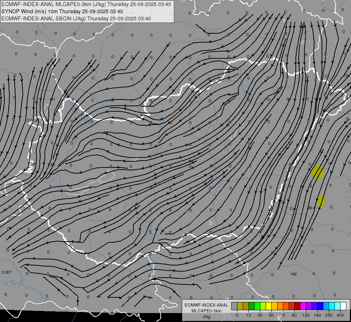Click the dark green legend swatch
The height and width of the screenshot is (322, 351).
(x=252, y=306)
